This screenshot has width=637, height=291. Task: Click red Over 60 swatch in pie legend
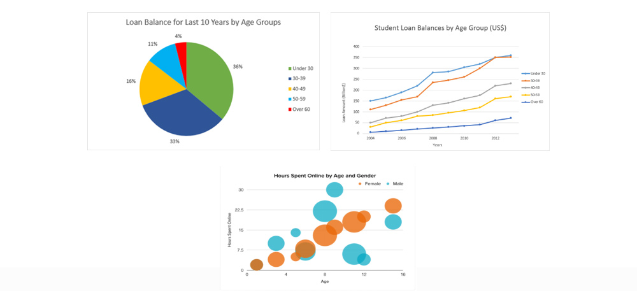click(290, 109)
